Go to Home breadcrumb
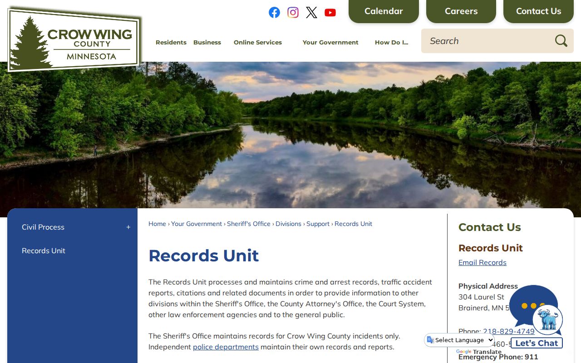 (x=157, y=224)
